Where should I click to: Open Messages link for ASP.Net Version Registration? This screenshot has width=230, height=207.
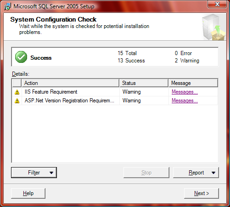pos(185,101)
